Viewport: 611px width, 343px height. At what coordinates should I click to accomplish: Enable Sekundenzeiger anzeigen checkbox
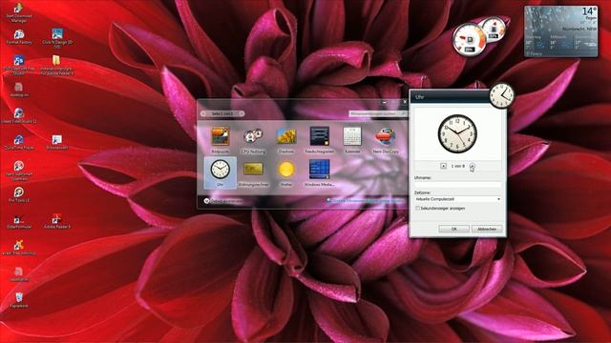point(417,209)
